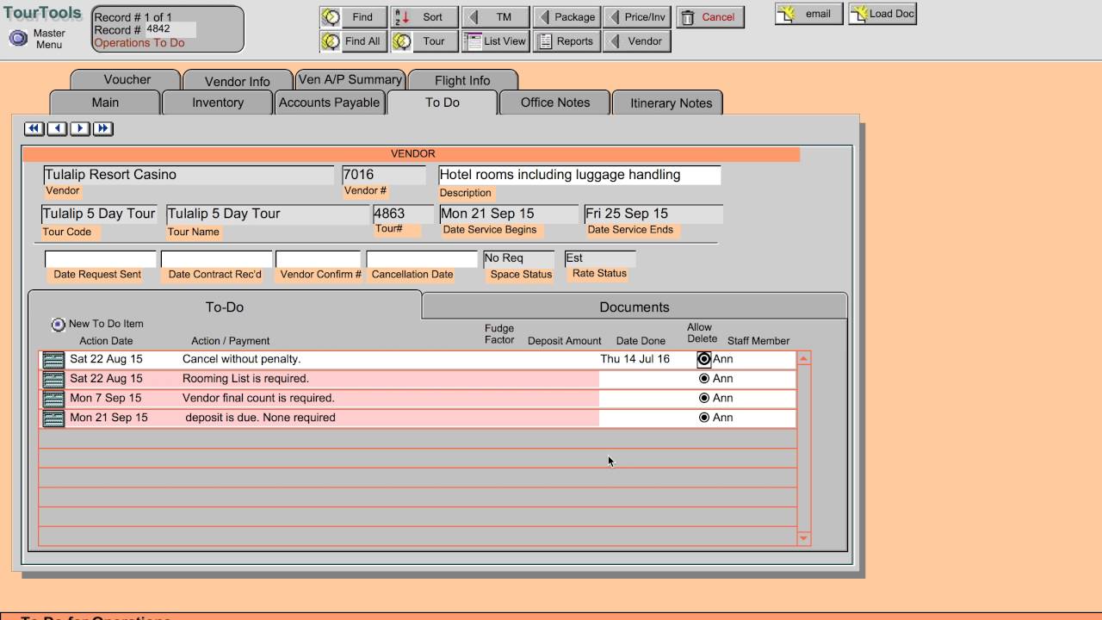Navigate to Vendor toolbar button
This screenshot has height=620, width=1102.
[636, 41]
